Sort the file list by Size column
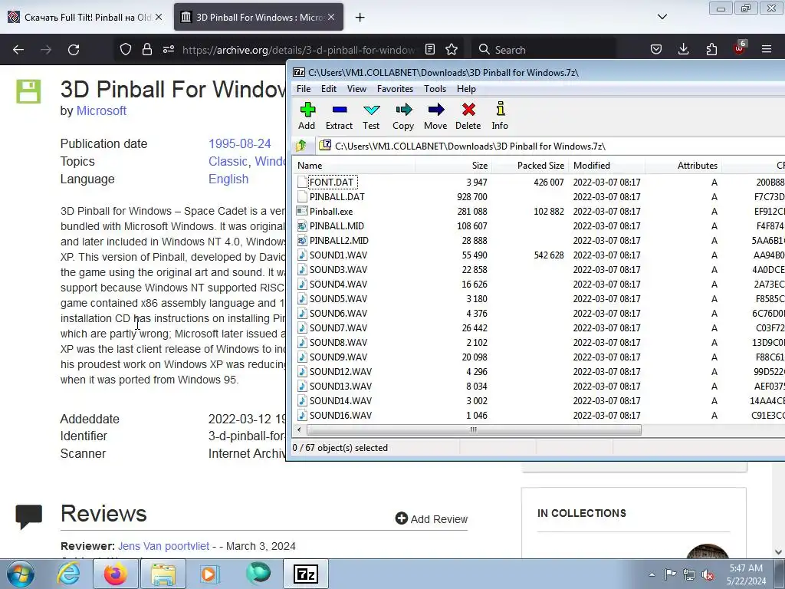 tap(453, 166)
